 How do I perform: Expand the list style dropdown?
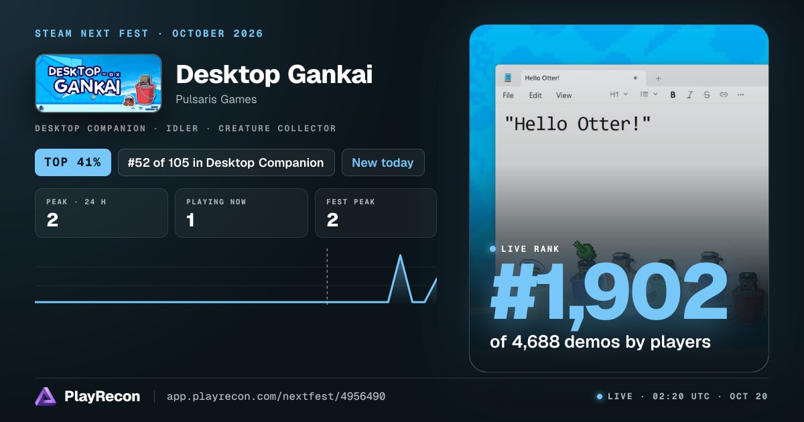[649, 94]
